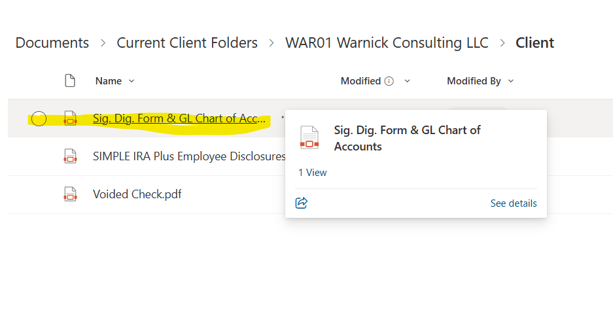Click PDF icon beside Voided Check.pdf
This screenshot has width=613, height=331.
tap(70, 194)
